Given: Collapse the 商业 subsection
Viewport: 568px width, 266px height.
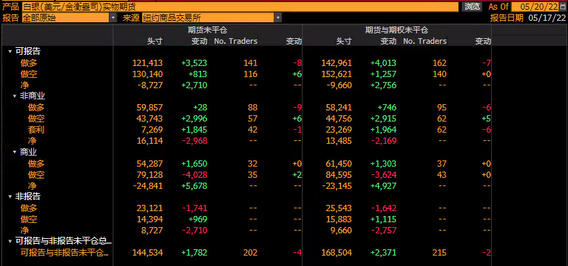Looking at the screenshot, I should (x=15, y=152).
